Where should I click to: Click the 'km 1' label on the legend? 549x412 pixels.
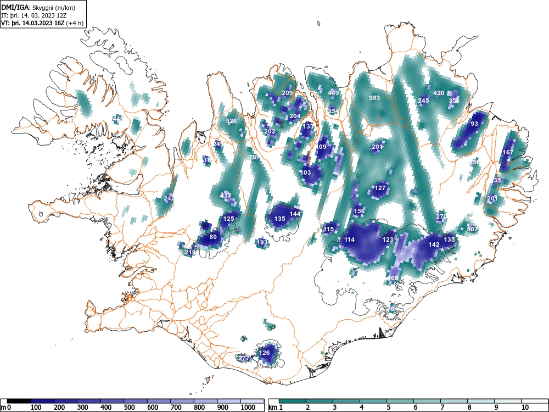pos(276,408)
